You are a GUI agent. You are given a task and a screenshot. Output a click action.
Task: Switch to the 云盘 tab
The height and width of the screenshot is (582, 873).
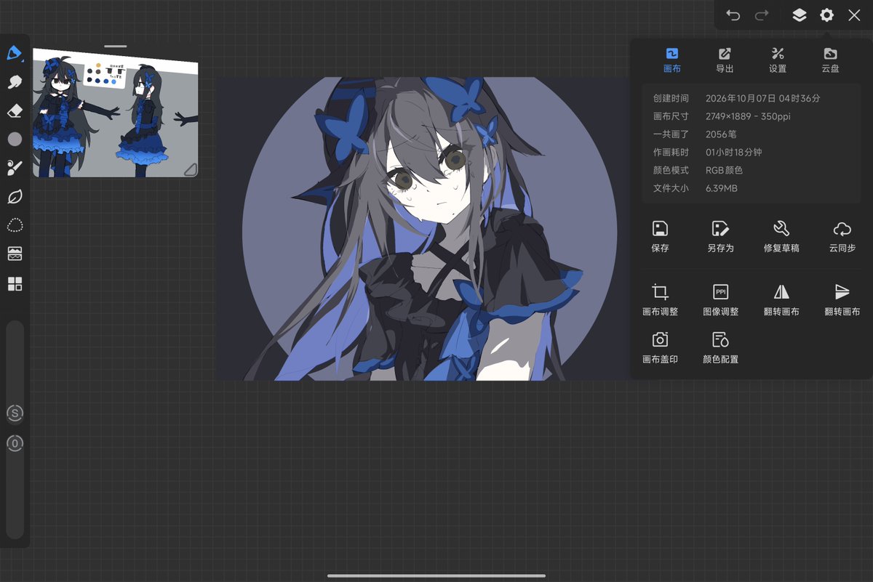pyautogui.click(x=830, y=60)
